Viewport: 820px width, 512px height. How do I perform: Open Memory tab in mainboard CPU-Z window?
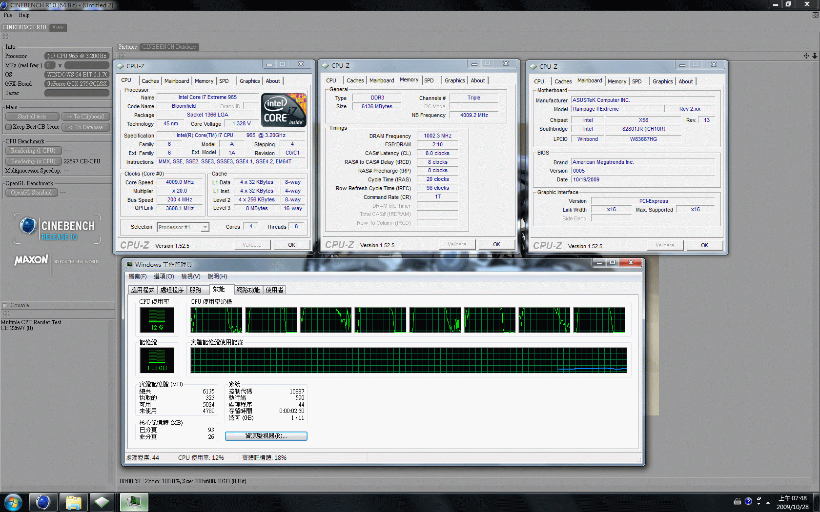click(617, 81)
